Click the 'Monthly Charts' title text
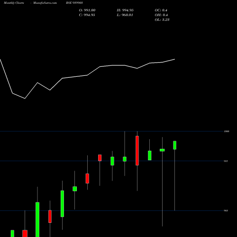 pos(14,3)
